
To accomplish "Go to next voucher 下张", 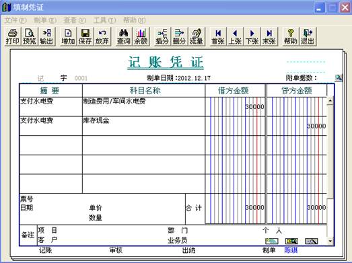I will click(x=252, y=36).
